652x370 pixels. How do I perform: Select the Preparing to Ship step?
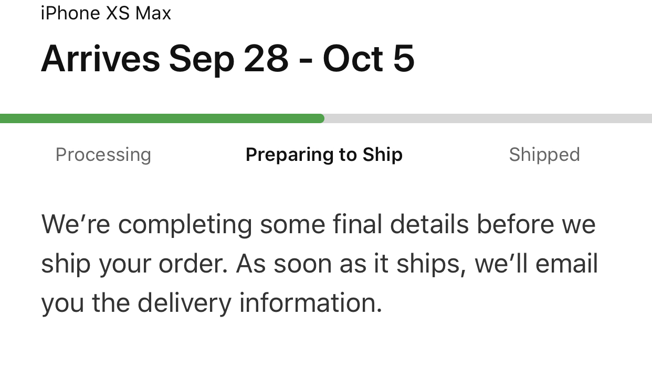point(324,155)
